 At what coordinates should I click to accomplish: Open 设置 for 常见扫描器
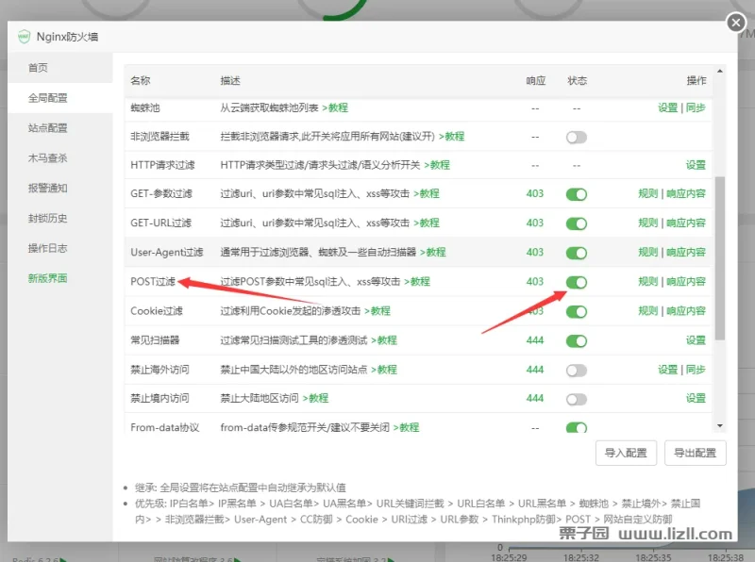click(696, 340)
